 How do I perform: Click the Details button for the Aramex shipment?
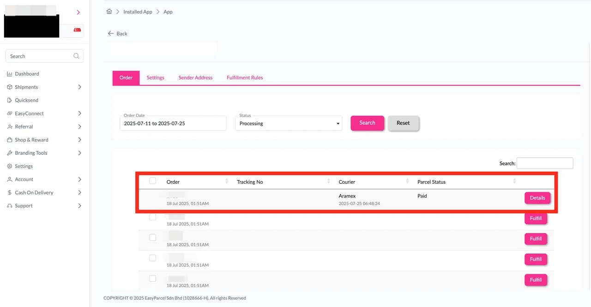pos(537,198)
